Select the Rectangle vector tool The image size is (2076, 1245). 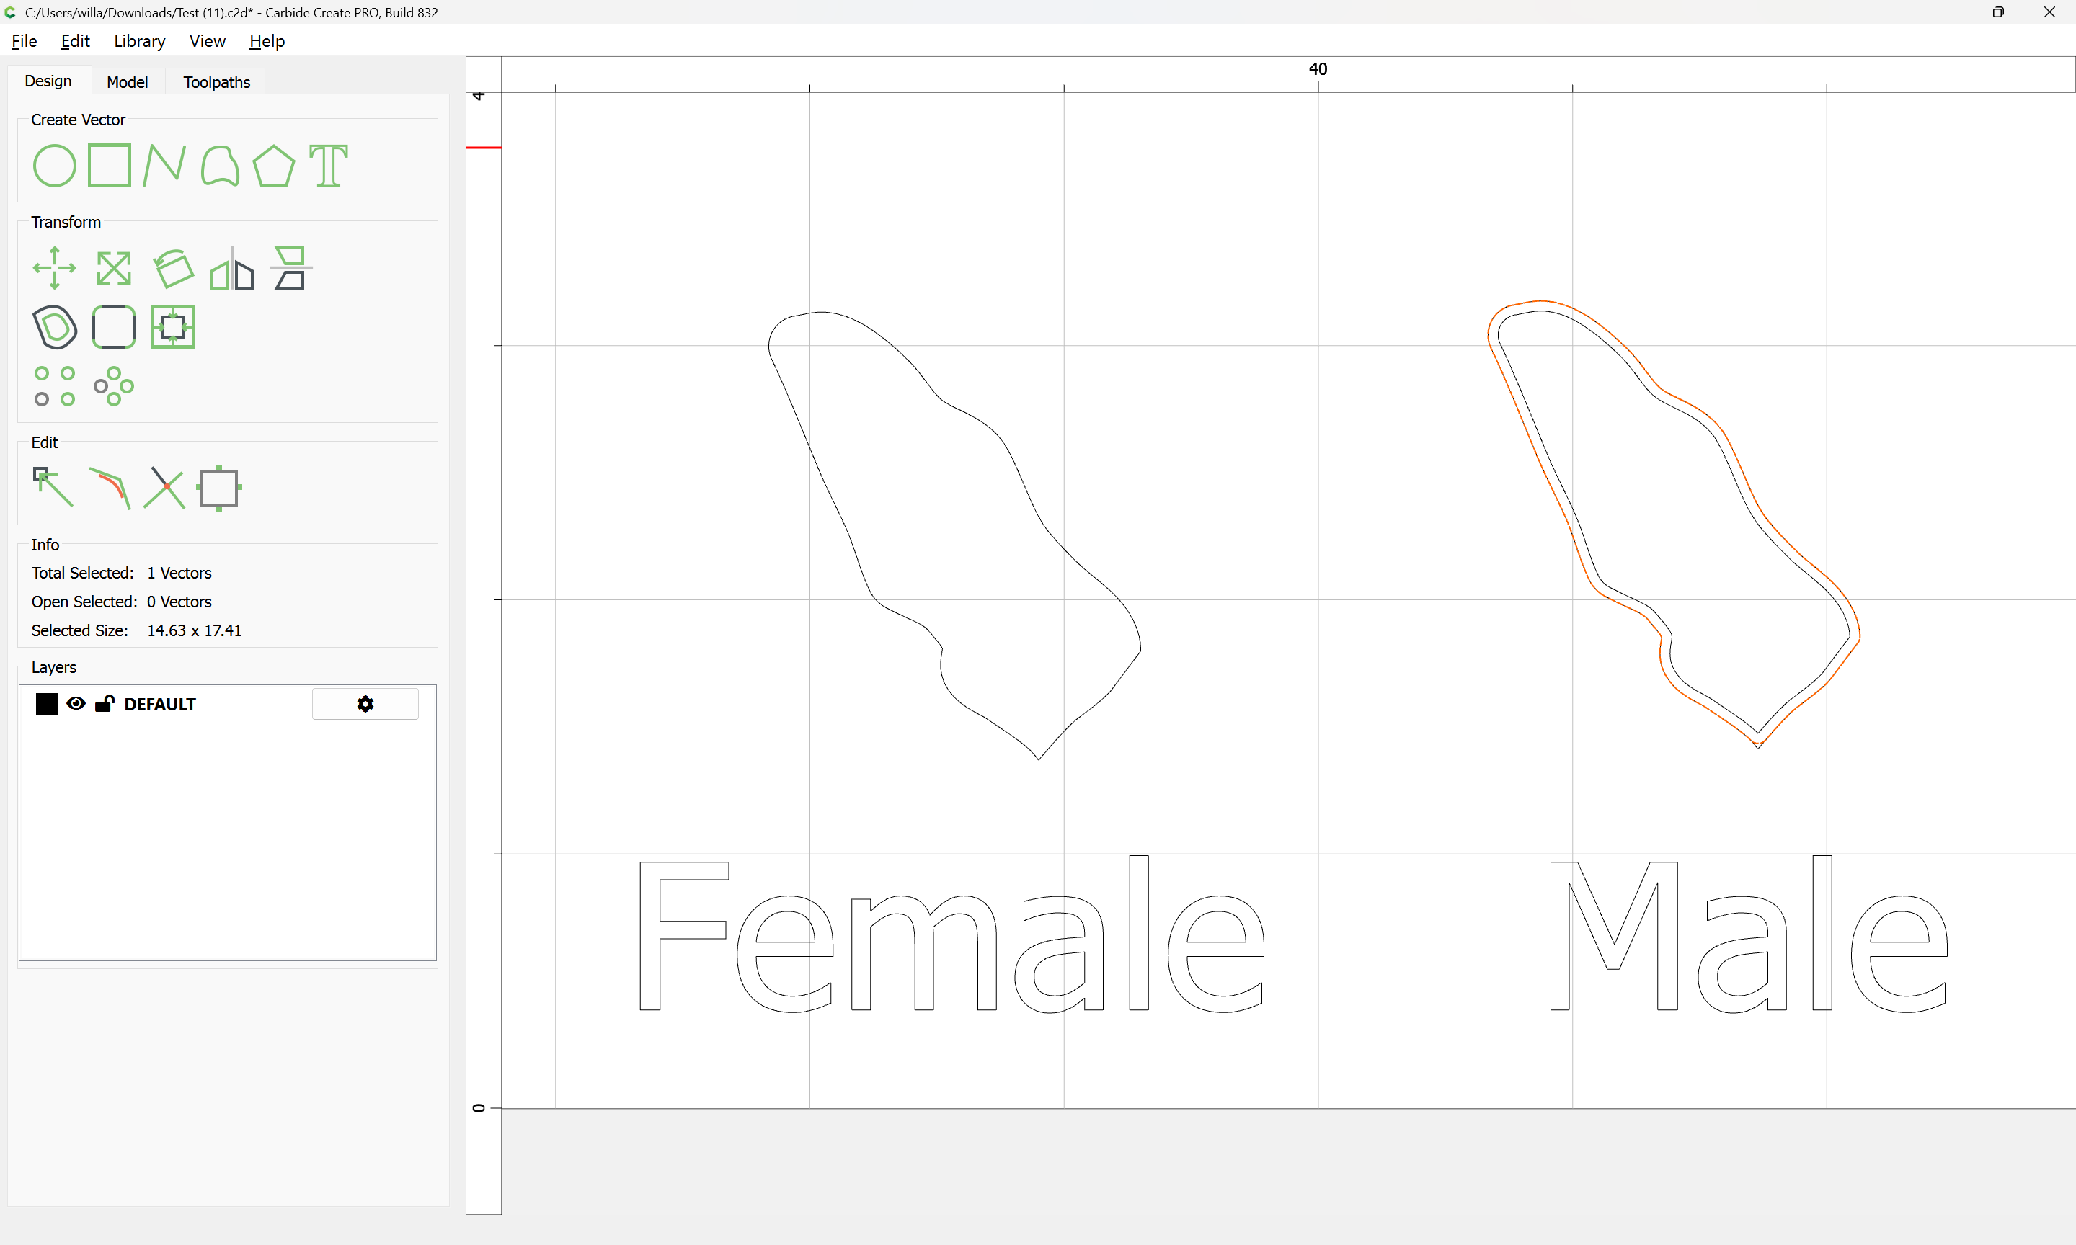(109, 165)
